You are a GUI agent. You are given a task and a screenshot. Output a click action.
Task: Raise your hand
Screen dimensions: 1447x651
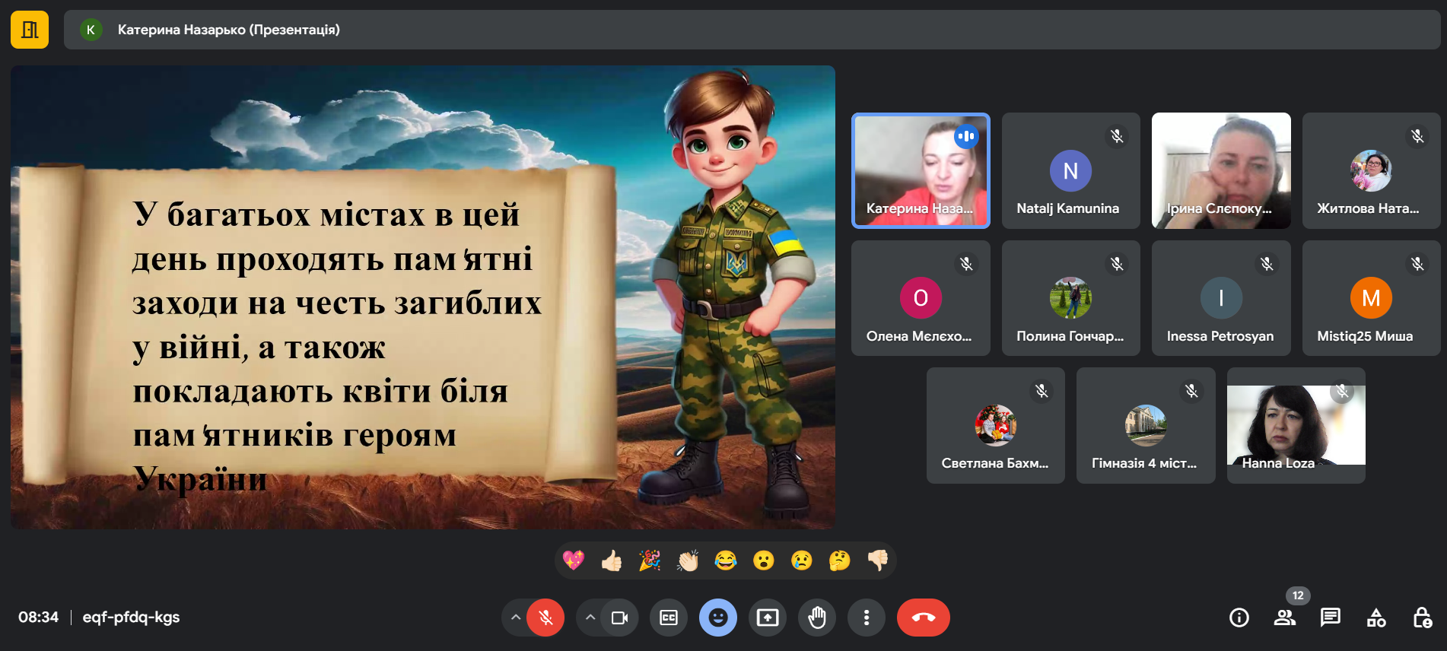point(816,618)
